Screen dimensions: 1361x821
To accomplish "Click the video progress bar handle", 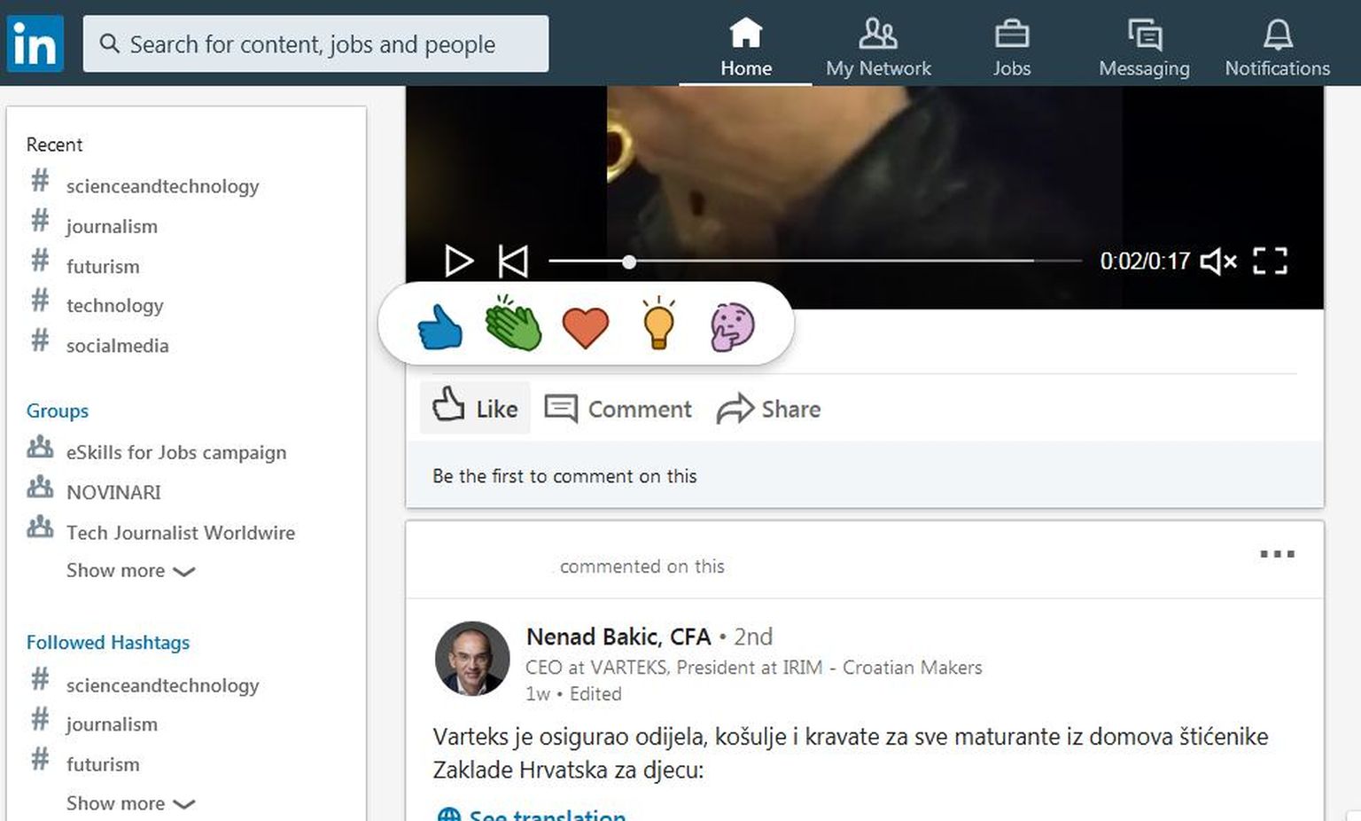I will [x=628, y=262].
